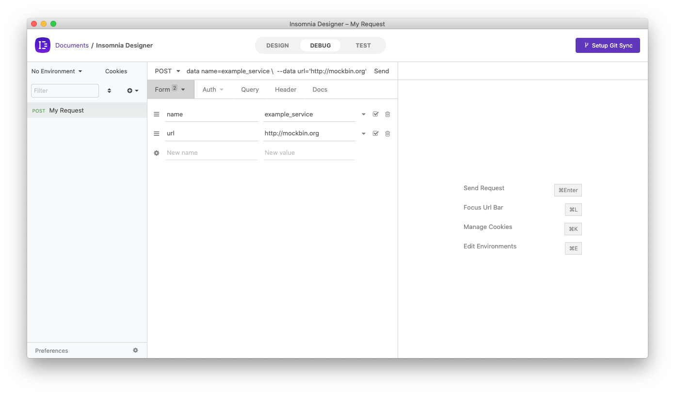Send the request with Send button
The height and width of the screenshot is (394, 675).
[x=382, y=71]
